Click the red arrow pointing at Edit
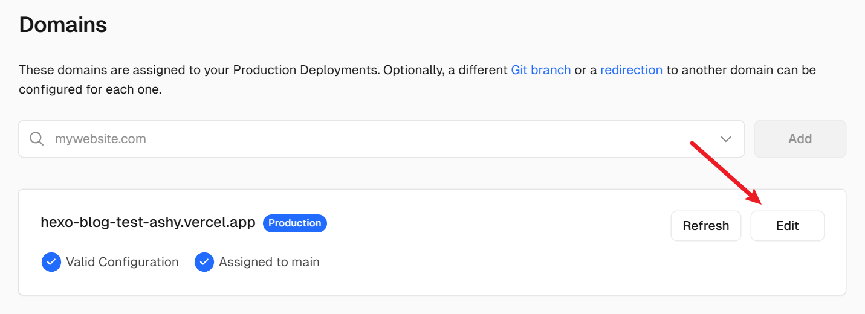 pos(725,172)
